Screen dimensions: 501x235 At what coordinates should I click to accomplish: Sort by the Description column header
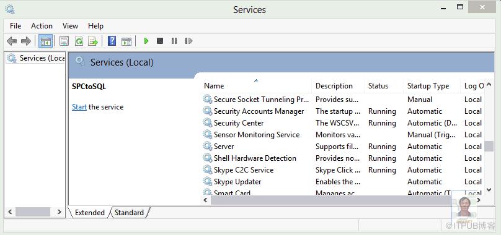338,86
